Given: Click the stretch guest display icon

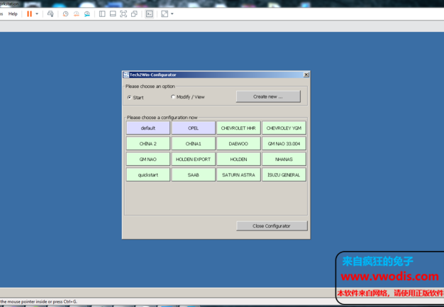Looking at the screenshot, I should click(x=165, y=14).
